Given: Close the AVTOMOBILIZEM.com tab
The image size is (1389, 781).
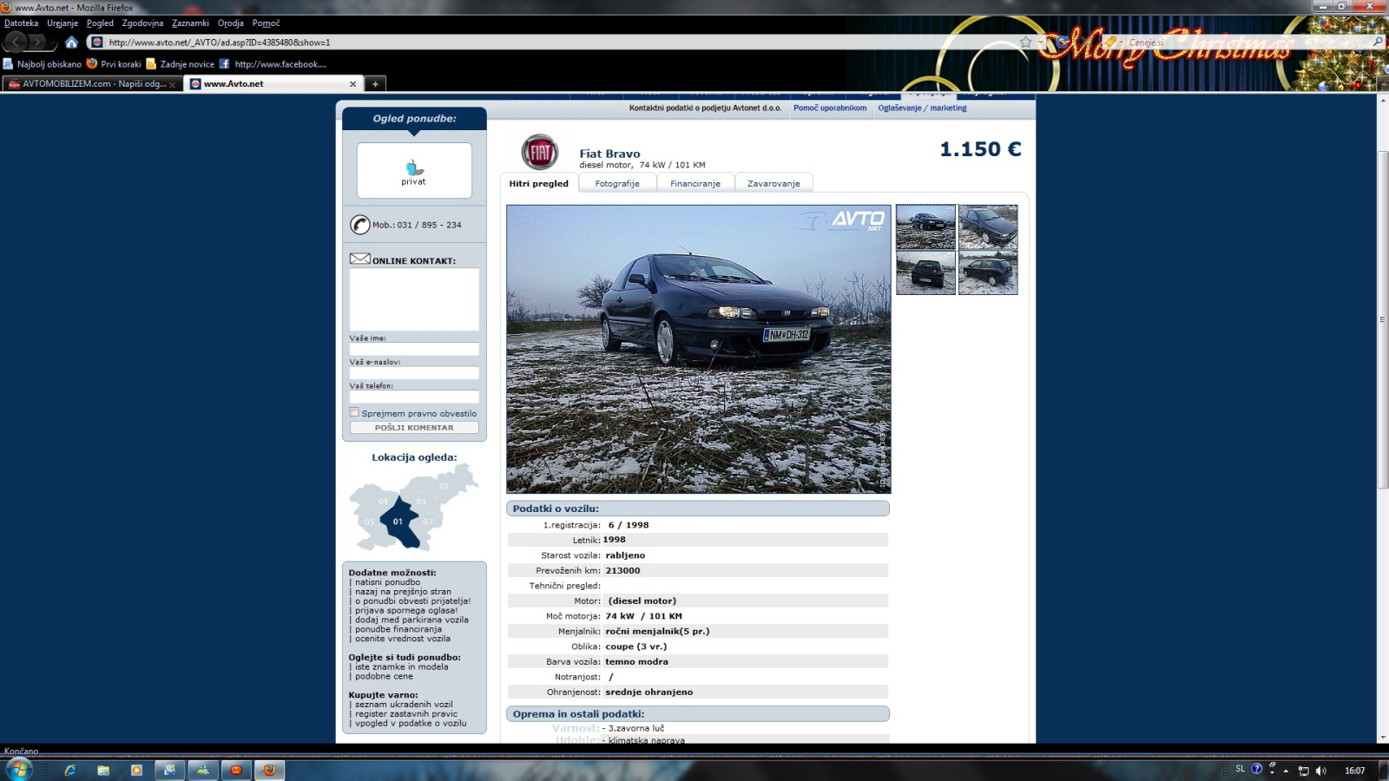Looking at the screenshot, I should tap(172, 84).
